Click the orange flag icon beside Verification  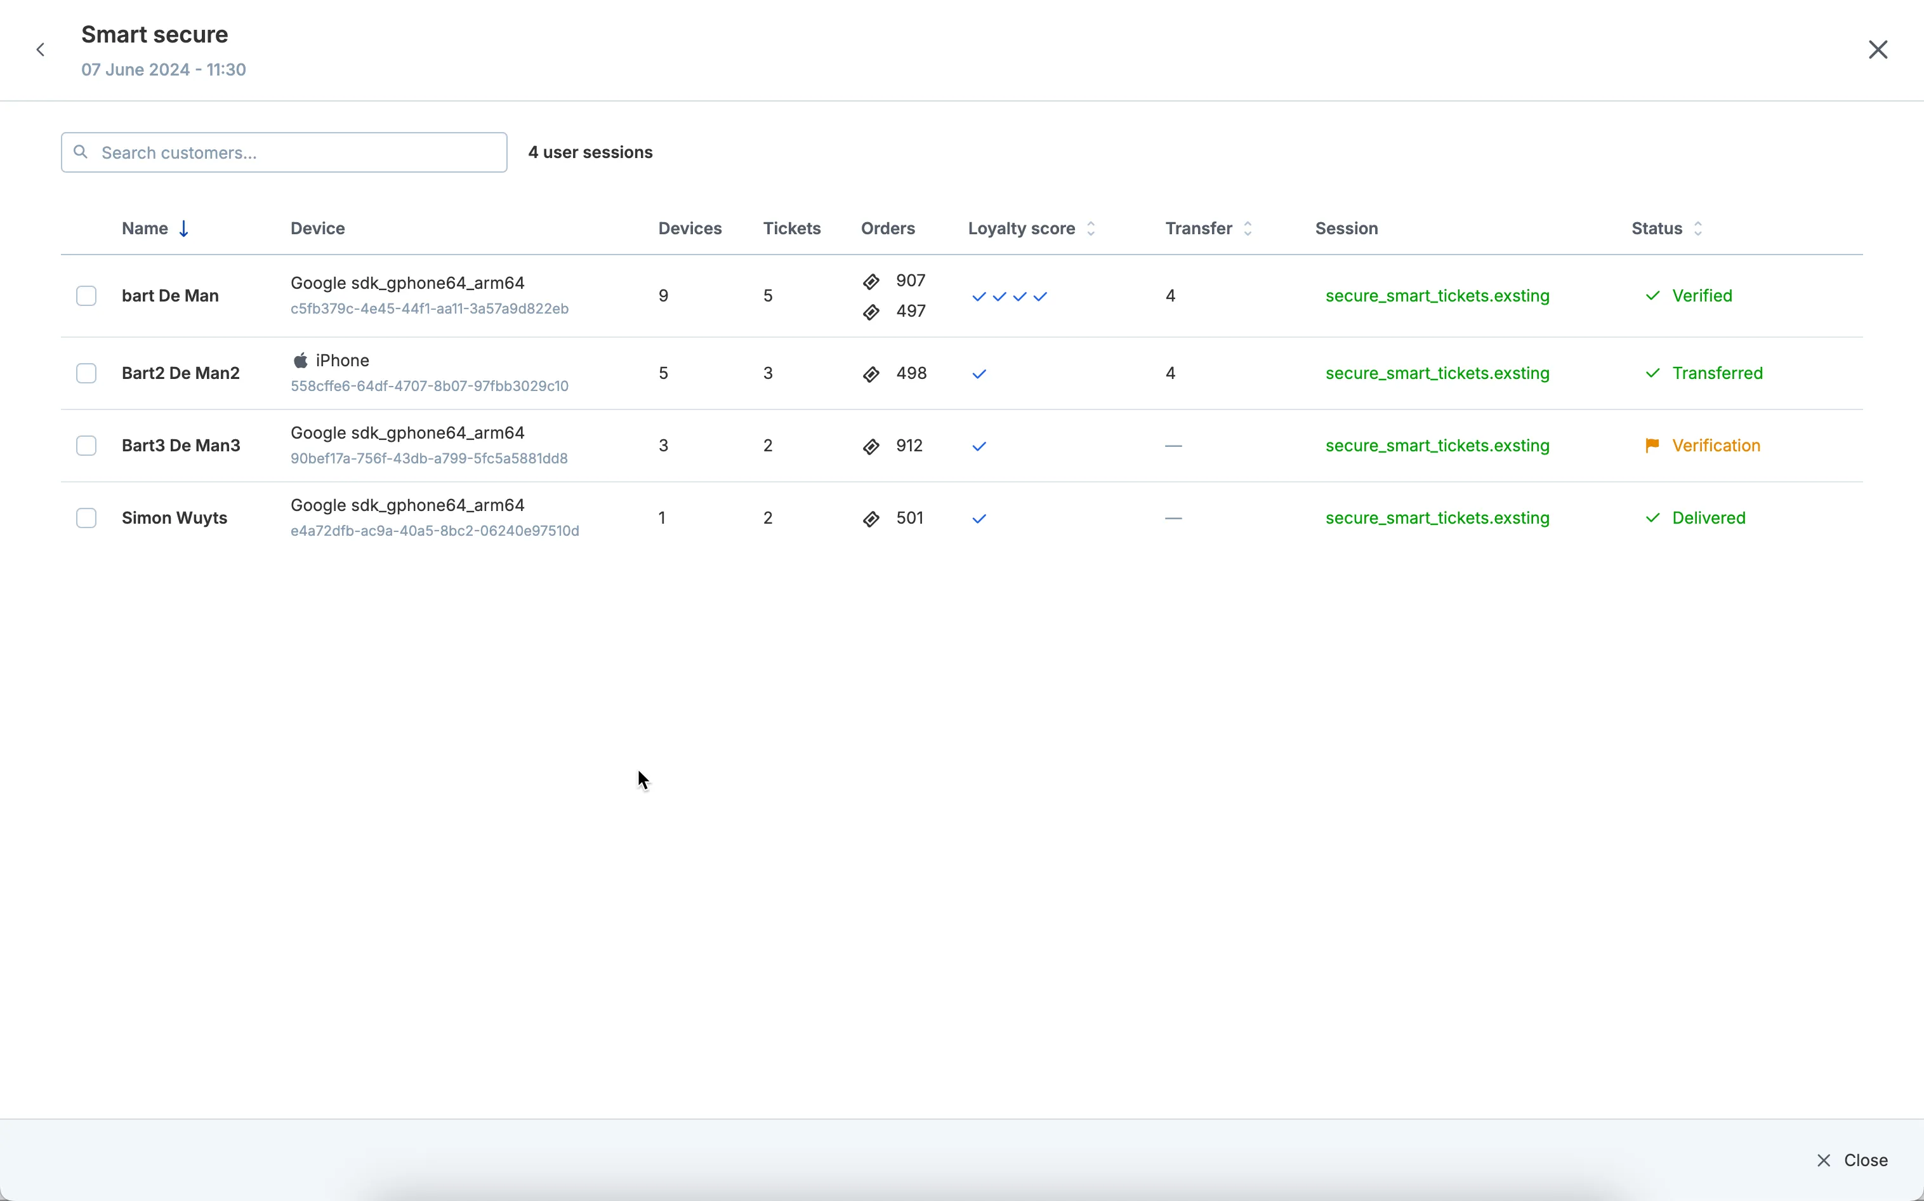[x=1652, y=446]
